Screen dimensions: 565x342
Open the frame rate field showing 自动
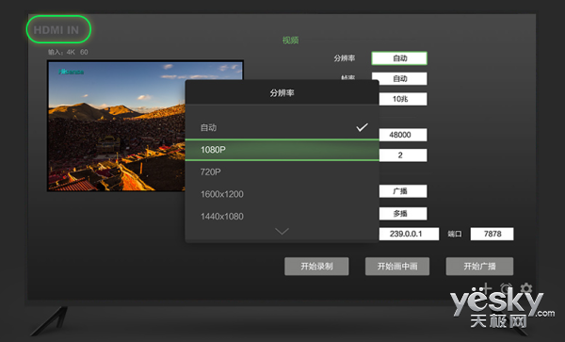pos(399,78)
